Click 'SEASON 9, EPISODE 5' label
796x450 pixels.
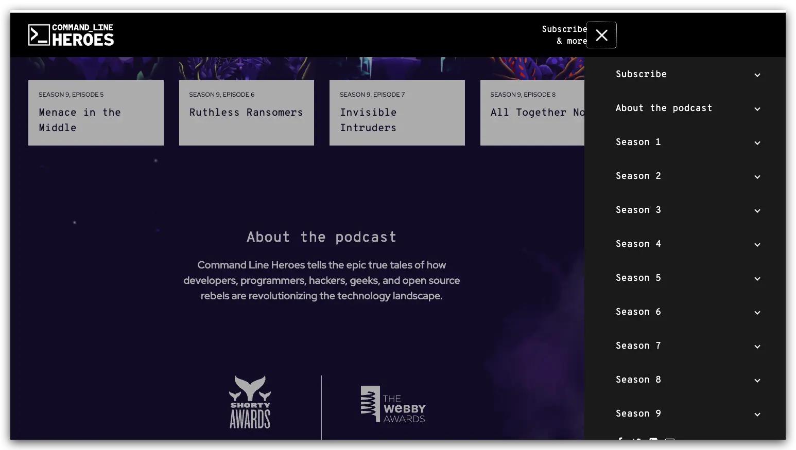[71, 95]
